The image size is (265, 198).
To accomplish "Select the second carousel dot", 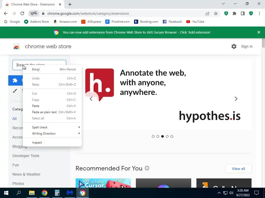I will (x=158, y=136).
